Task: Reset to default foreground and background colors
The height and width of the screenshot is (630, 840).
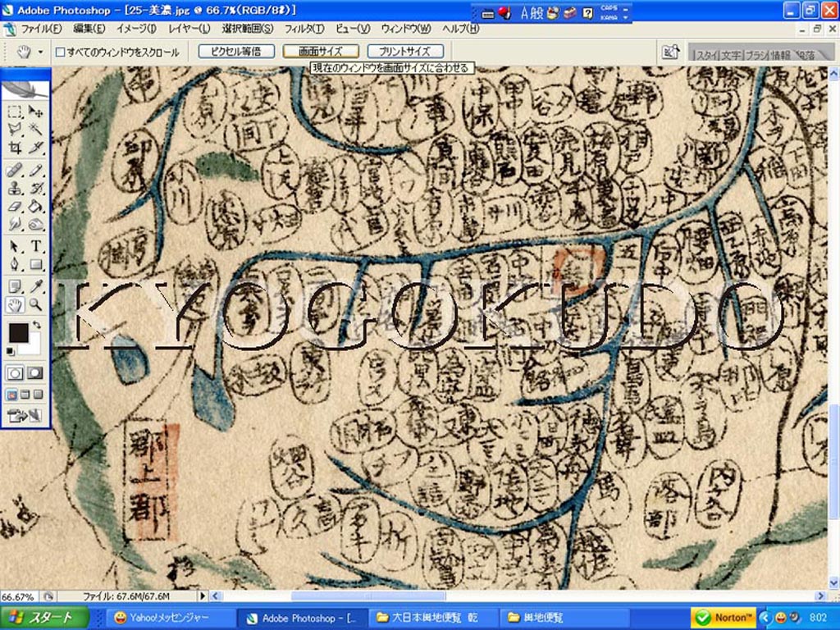Action: pyautogui.click(x=10, y=351)
